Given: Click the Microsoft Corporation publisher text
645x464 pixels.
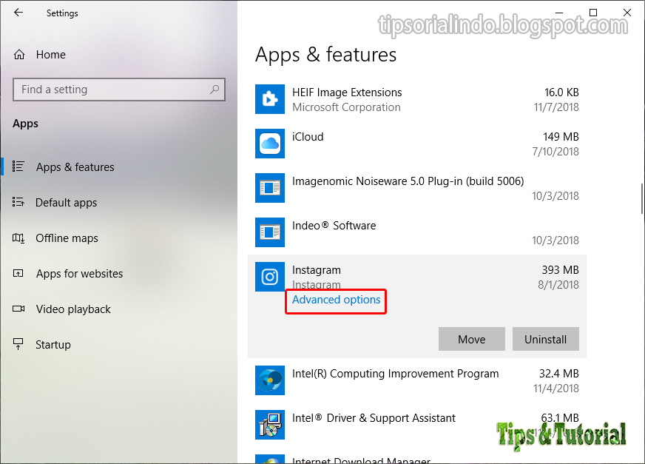Looking at the screenshot, I should (x=346, y=107).
